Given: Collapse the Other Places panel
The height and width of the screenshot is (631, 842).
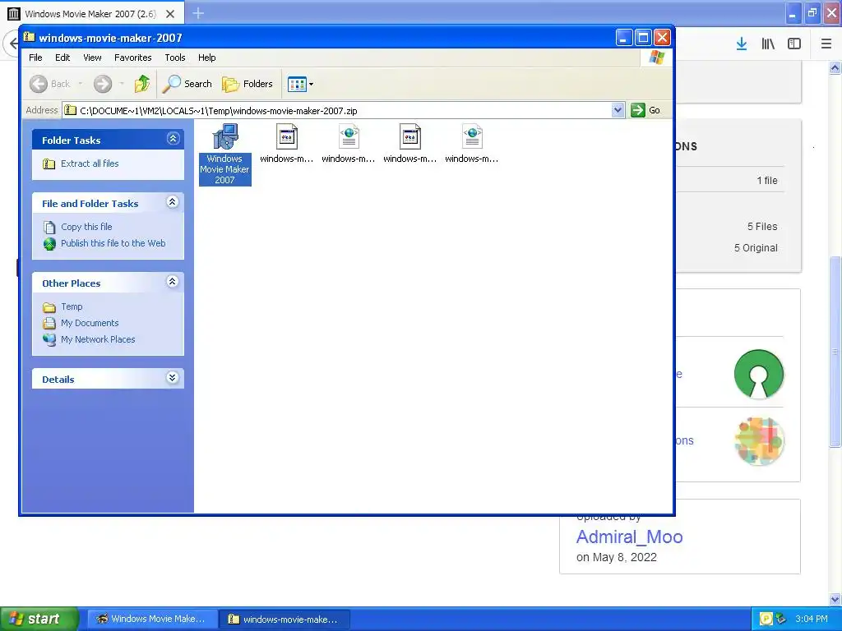Looking at the screenshot, I should tap(173, 282).
